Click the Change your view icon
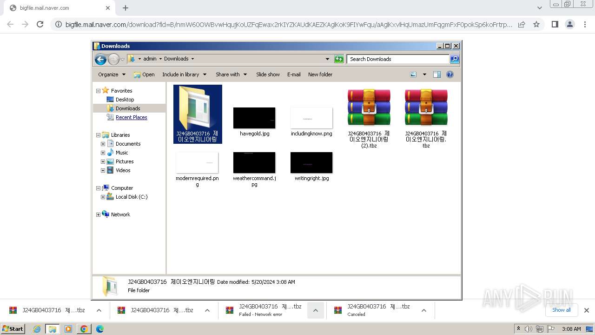Viewport: 595px width, 335px height. pos(413,74)
